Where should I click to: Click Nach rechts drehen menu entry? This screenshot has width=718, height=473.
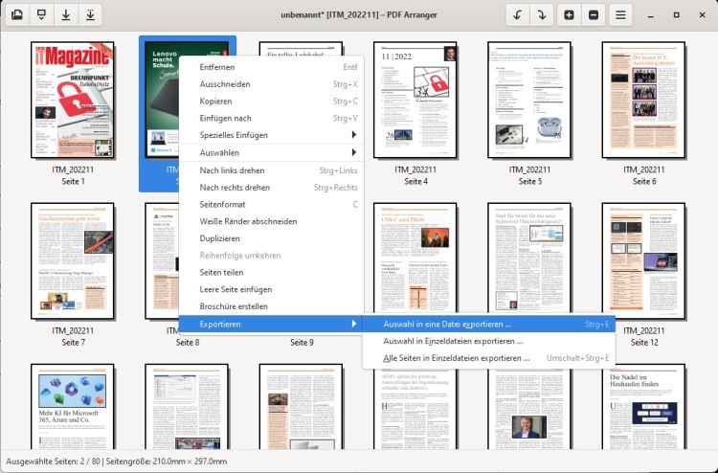tap(235, 188)
